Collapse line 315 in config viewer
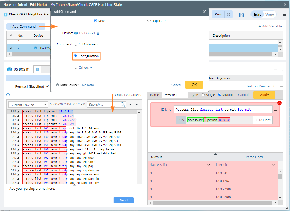290x211 pixels. [x=18, y=112]
